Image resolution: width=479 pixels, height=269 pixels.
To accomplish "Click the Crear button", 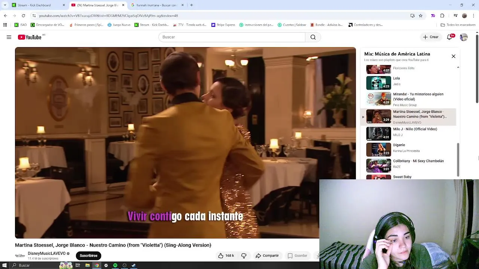I will [x=430, y=37].
